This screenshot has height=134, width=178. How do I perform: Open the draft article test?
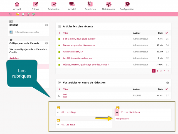[x=65, y=94]
